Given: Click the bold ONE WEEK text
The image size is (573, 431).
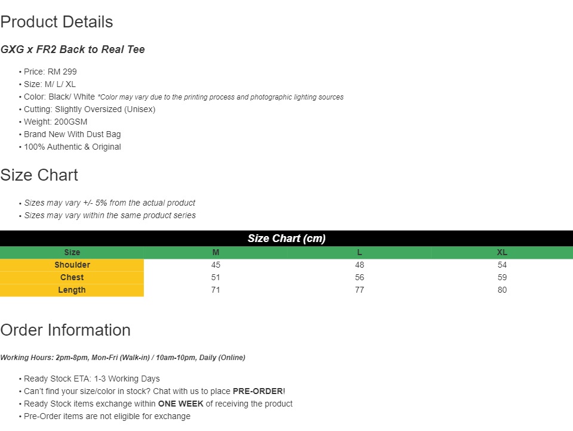Looking at the screenshot, I should [181, 404].
